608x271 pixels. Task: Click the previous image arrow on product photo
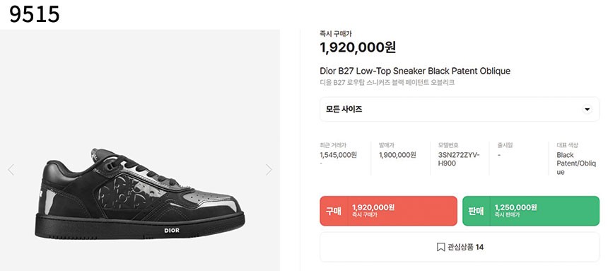(11, 170)
